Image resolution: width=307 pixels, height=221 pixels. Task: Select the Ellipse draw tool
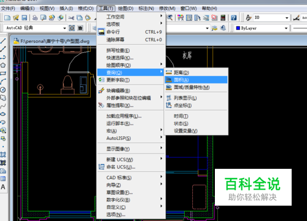pyautogui.click(x=3, y=114)
